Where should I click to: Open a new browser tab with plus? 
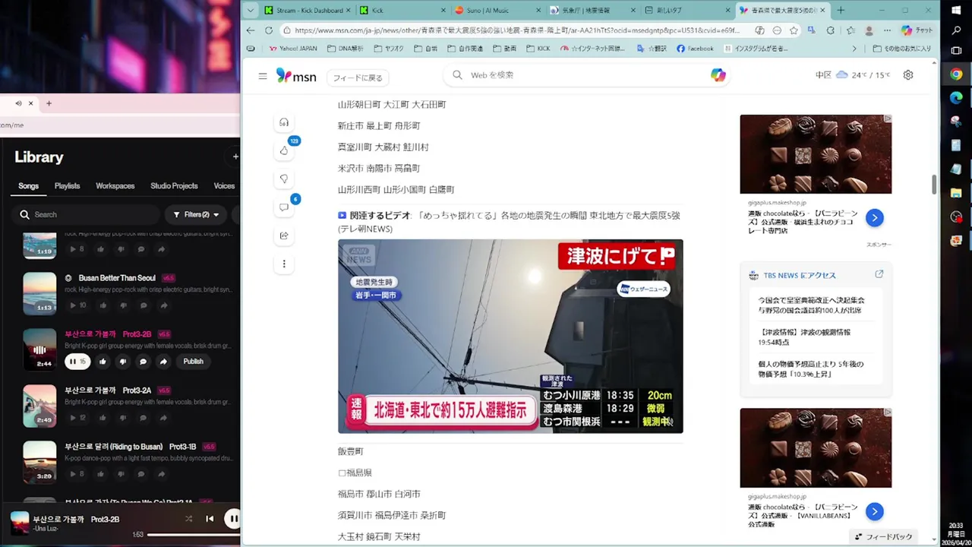[x=841, y=11]
